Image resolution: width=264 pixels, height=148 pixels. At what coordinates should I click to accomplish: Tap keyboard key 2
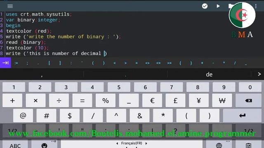[40, 87]
